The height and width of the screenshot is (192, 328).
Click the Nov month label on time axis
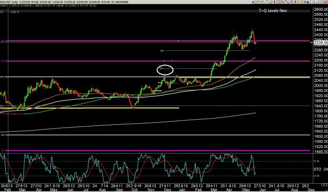151,190
